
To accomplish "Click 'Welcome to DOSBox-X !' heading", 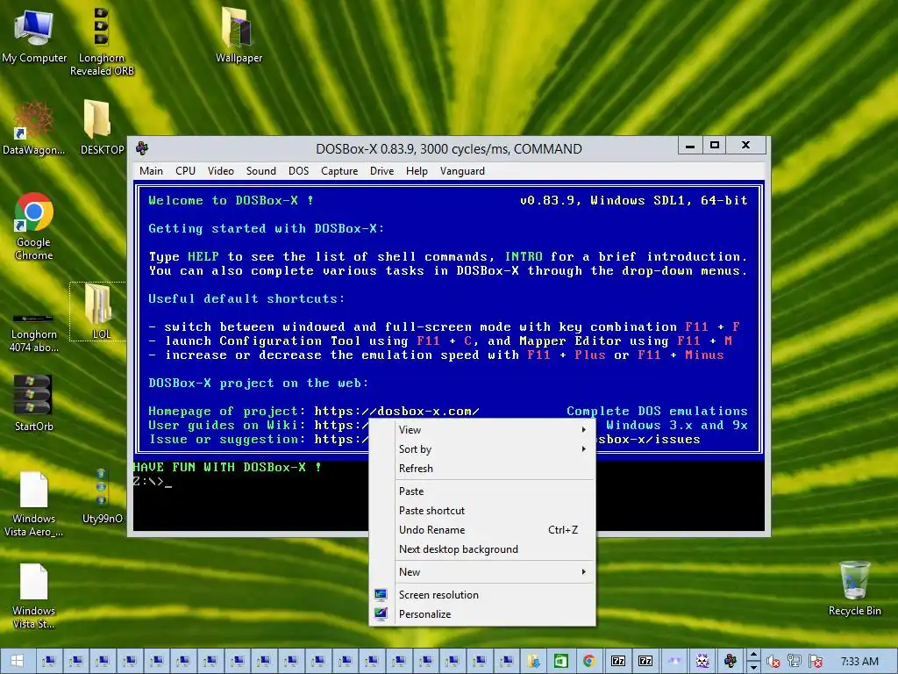I will coord(231,200).
